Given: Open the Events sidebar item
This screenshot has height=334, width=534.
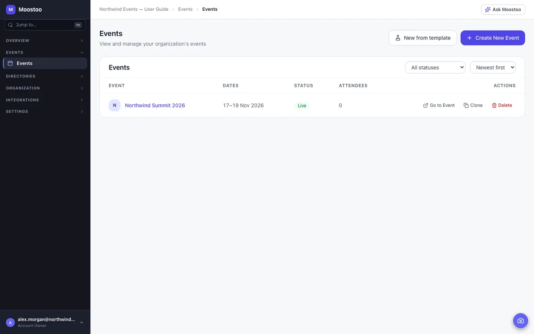Looking at the screenshot, I should 45,63.
